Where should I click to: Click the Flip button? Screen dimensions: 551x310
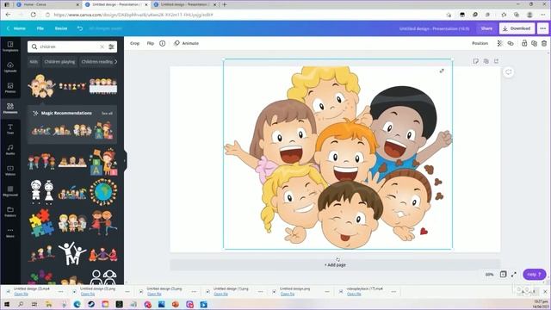(x=151, y=43)
